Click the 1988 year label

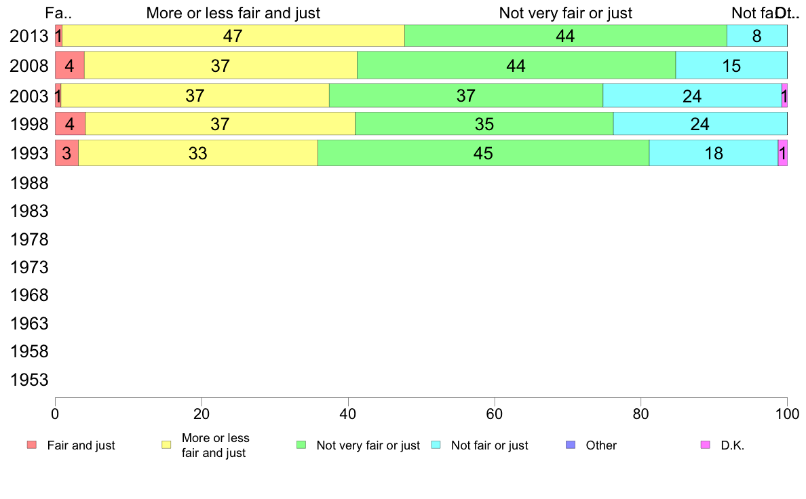coord(28,183)
